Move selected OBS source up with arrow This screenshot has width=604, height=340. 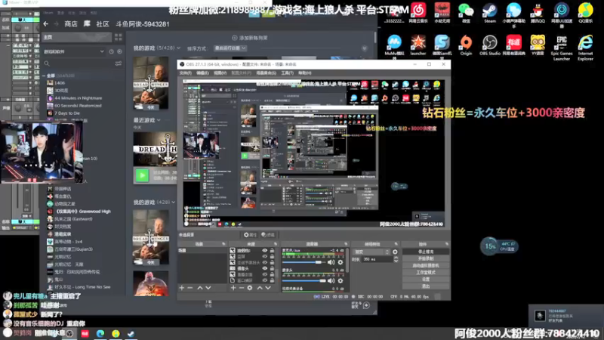click(x=260, y=288)
